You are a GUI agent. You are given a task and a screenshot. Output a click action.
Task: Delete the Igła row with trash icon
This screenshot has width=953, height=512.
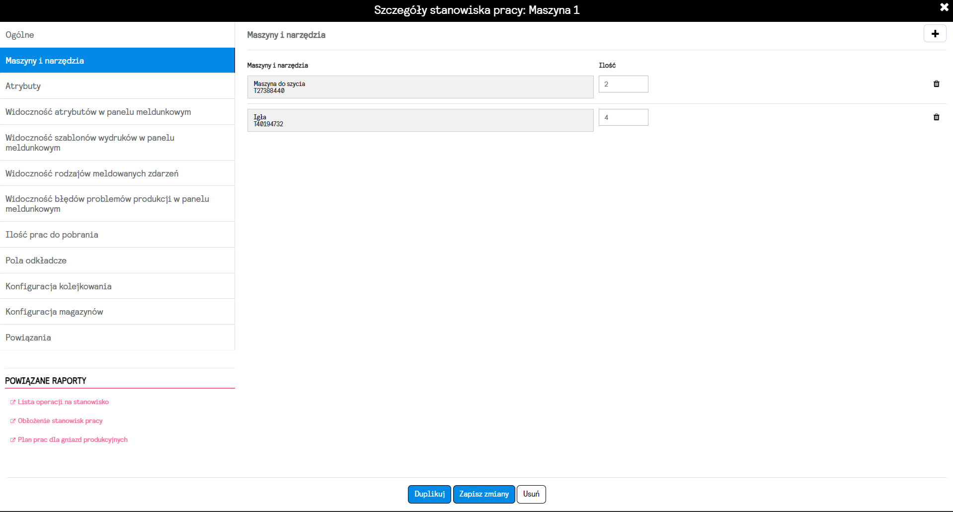click(936, 117)
